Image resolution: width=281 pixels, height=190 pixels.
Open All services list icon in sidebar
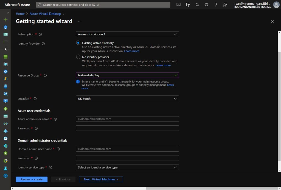click(5, 42)
